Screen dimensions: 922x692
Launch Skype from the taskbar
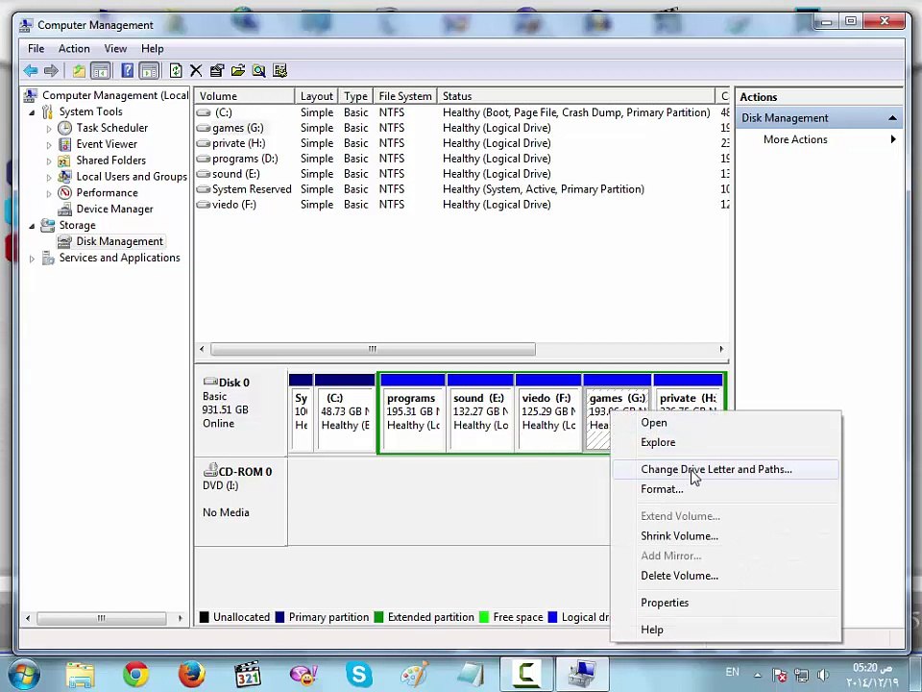(x=359, y=675)
